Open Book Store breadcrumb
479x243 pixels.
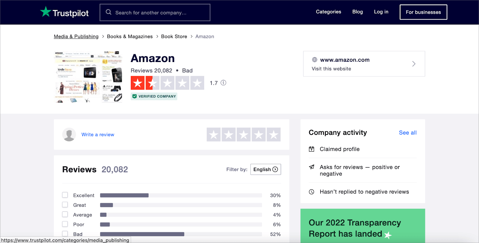pyautogui.click(x=174, y=36)
